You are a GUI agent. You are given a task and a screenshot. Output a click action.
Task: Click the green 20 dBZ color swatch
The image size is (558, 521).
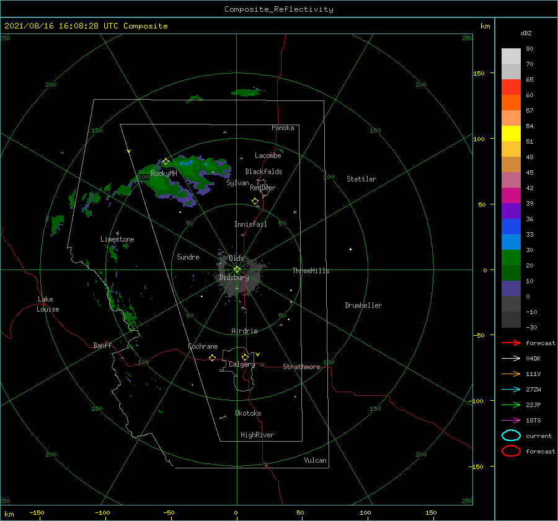click(511, 258)
